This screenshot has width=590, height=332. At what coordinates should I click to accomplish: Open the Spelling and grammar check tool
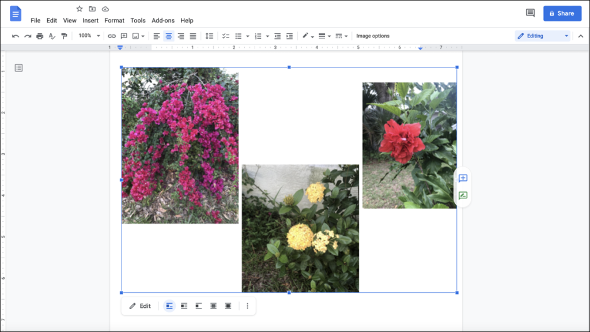(x=51, y=36)
